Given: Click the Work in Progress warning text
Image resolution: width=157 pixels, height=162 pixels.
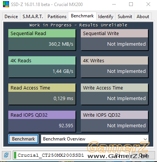Looking at the screenshot, I should (x=78, y=25).
